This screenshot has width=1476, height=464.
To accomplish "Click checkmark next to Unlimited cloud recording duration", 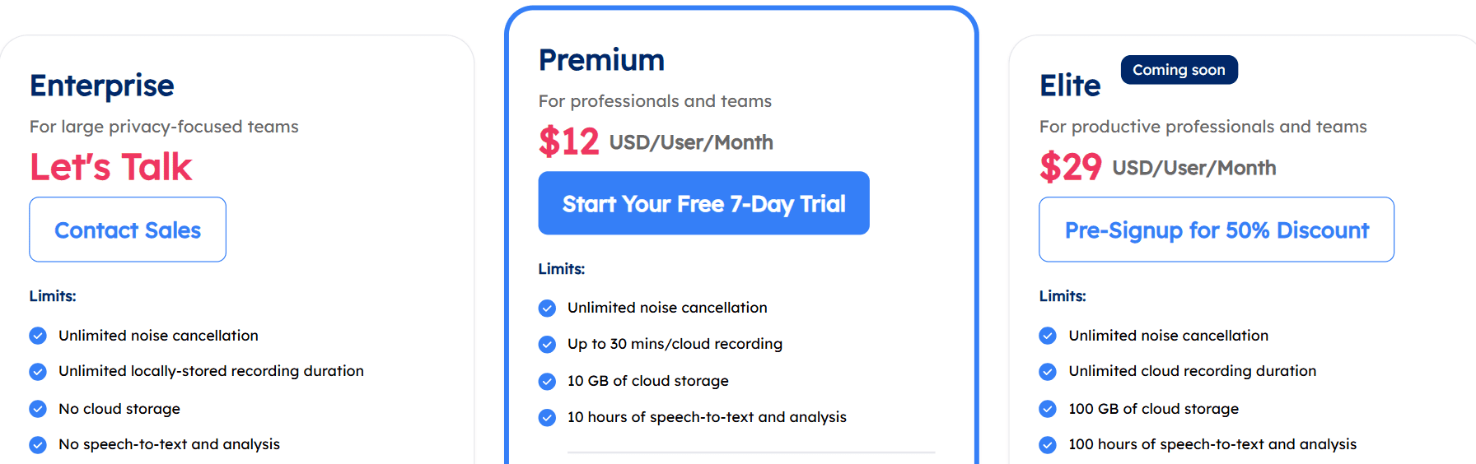I will point(1048,372).
